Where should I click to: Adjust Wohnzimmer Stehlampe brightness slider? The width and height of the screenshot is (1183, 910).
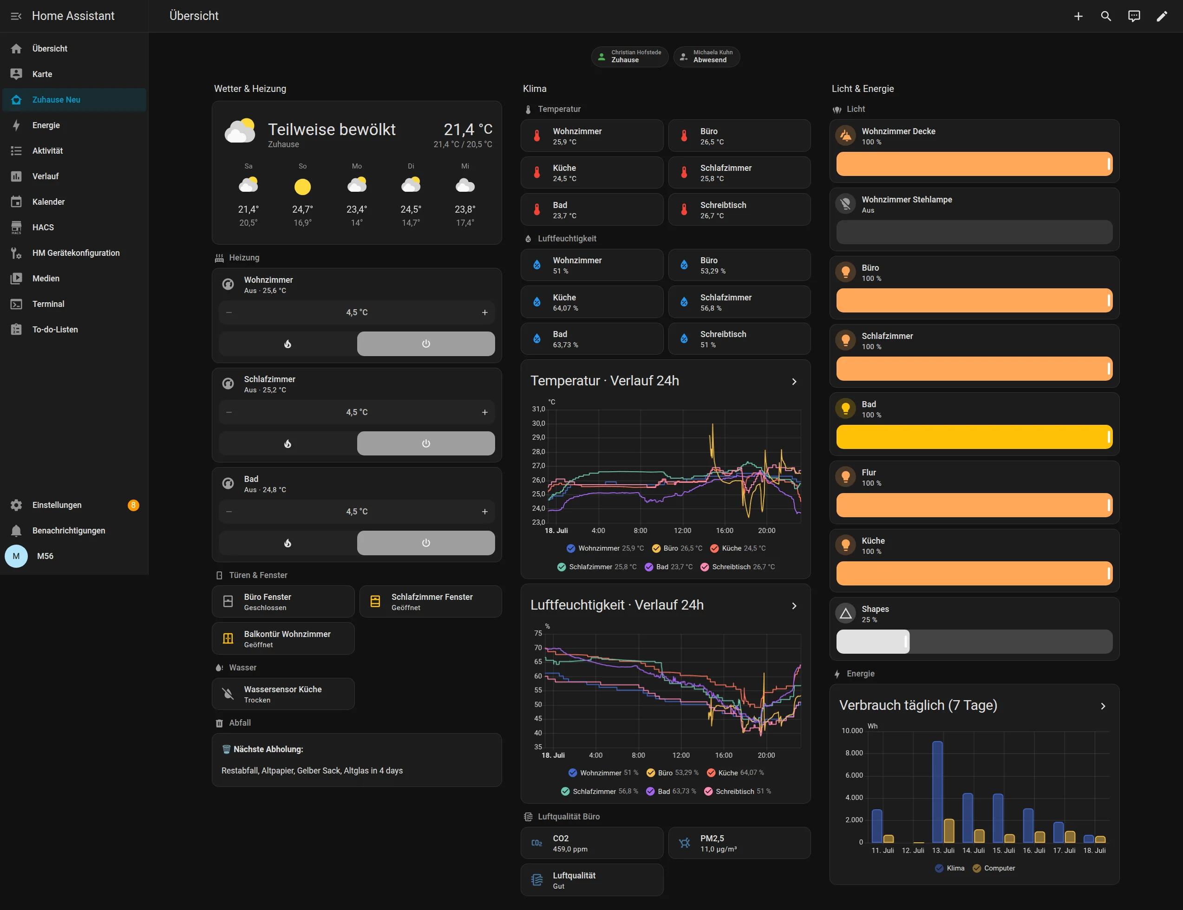(x=974, y=232)
